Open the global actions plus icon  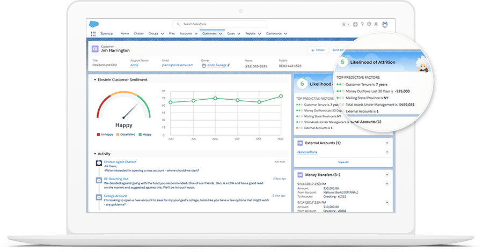point(355,24)
